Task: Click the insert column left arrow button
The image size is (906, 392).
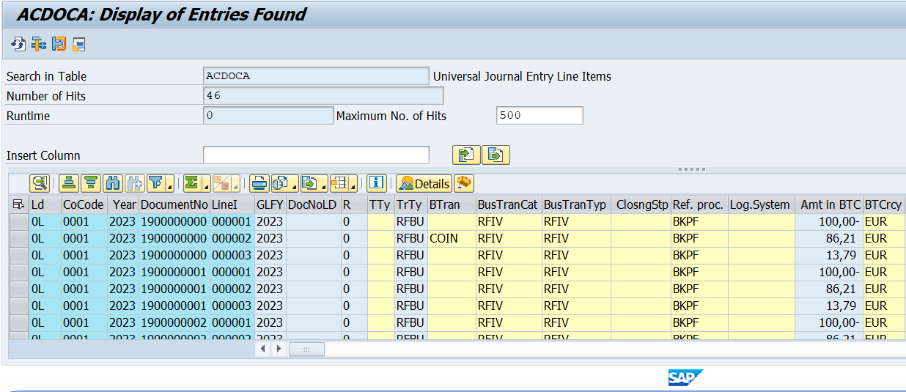Action: (x=466, y=155)
